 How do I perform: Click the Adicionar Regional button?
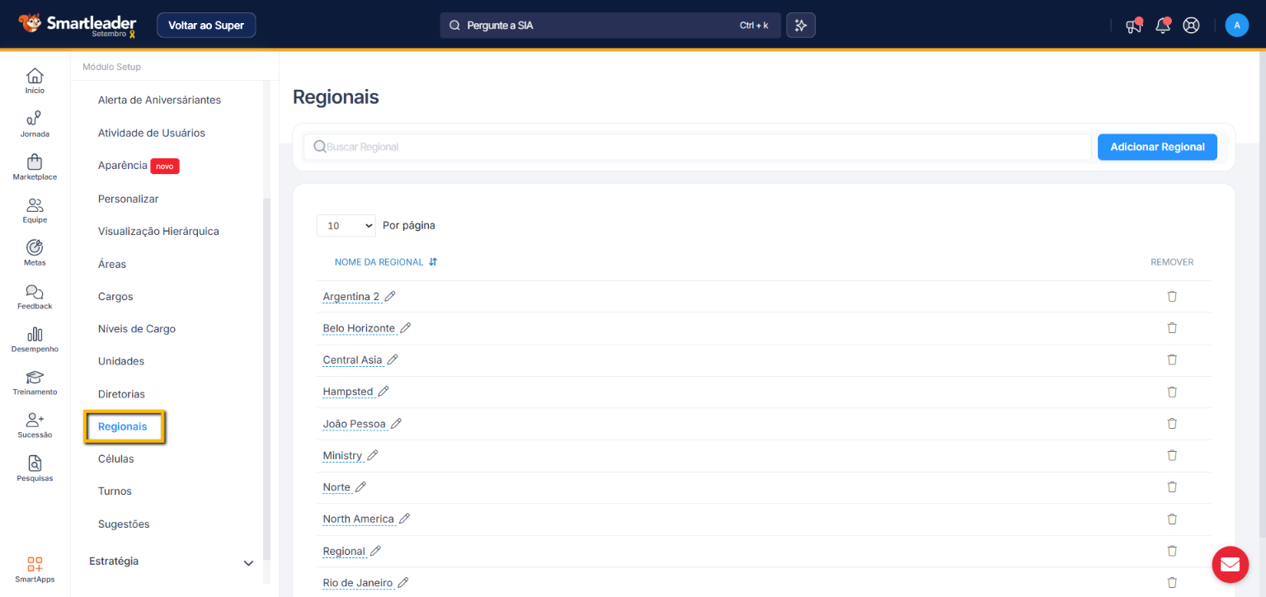tap(1156, 147)
